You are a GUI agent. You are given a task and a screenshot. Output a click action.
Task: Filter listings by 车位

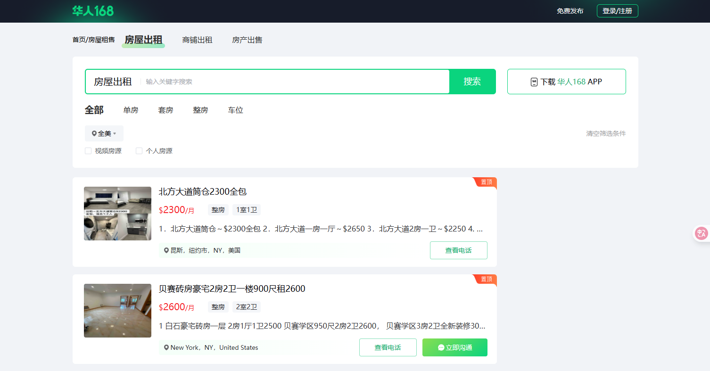pos(235,110)
